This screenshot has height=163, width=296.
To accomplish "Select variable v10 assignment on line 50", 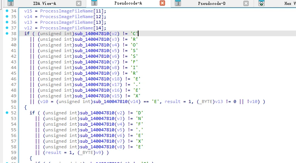I will pyautogui.click(x=44, y=101).
